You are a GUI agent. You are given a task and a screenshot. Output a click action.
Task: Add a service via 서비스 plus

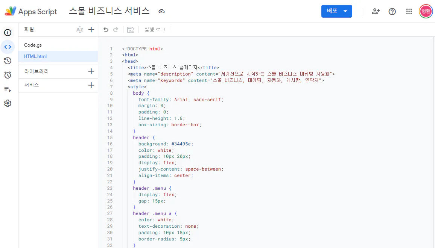(x=91, y=85)
